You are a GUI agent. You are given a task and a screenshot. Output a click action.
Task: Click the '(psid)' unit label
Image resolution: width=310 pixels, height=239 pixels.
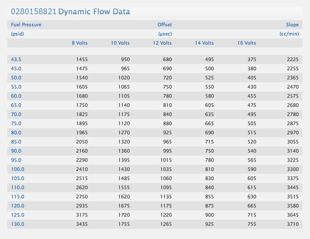[x=18, y=34]
